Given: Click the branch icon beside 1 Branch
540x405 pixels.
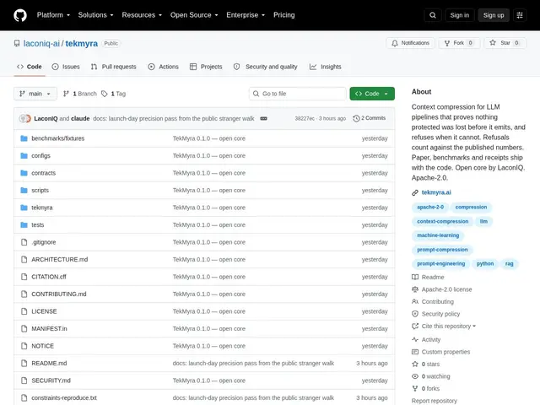Looking at the screenshot, I should tap(66, 94).
